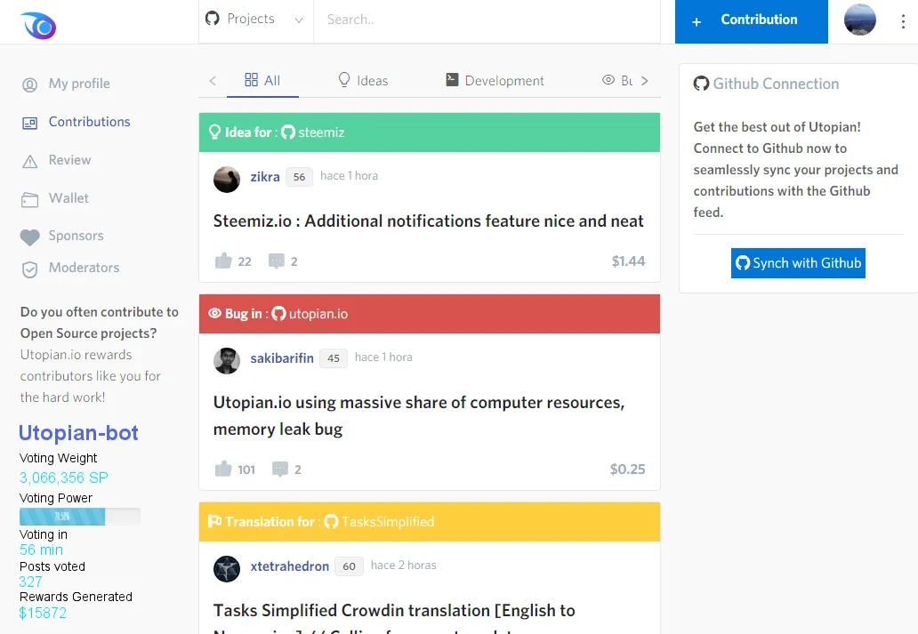Click the left arrow of category tabs

(x=213, y=81)
